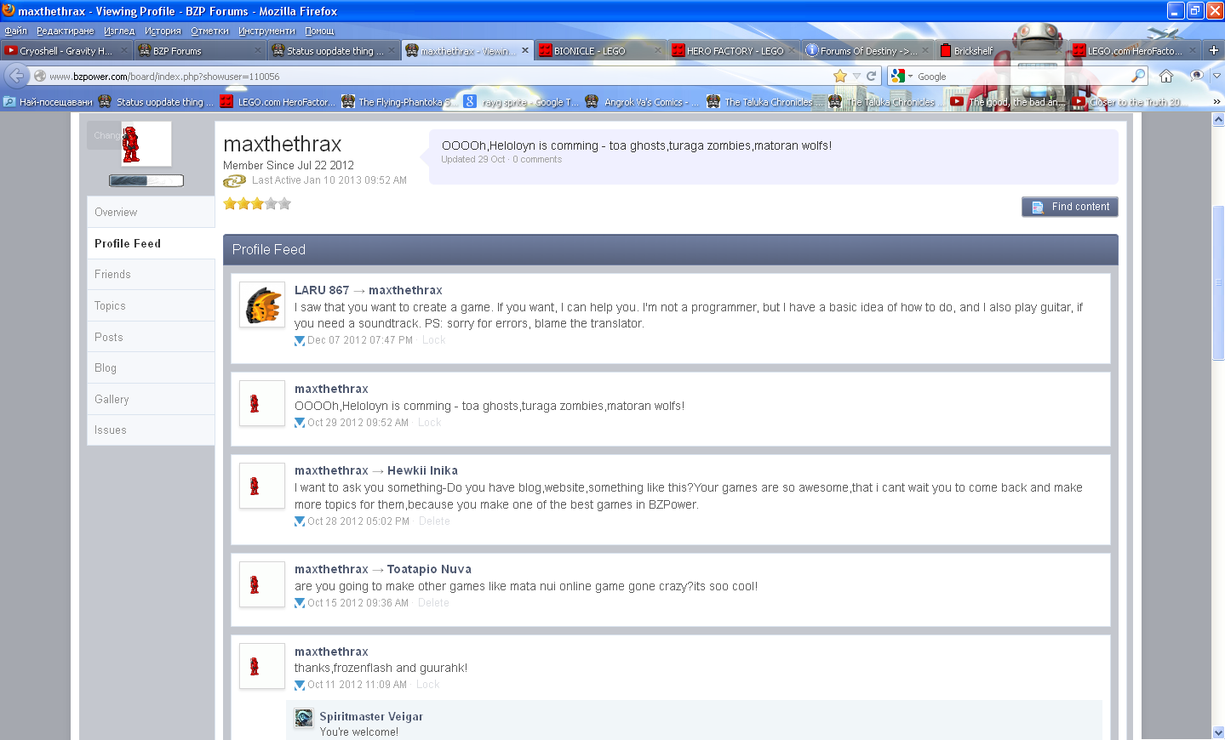Open the Blog profile section
The height and width of the screenshot is (740, 1225).
pyautogui.click(x=151, y=368)
